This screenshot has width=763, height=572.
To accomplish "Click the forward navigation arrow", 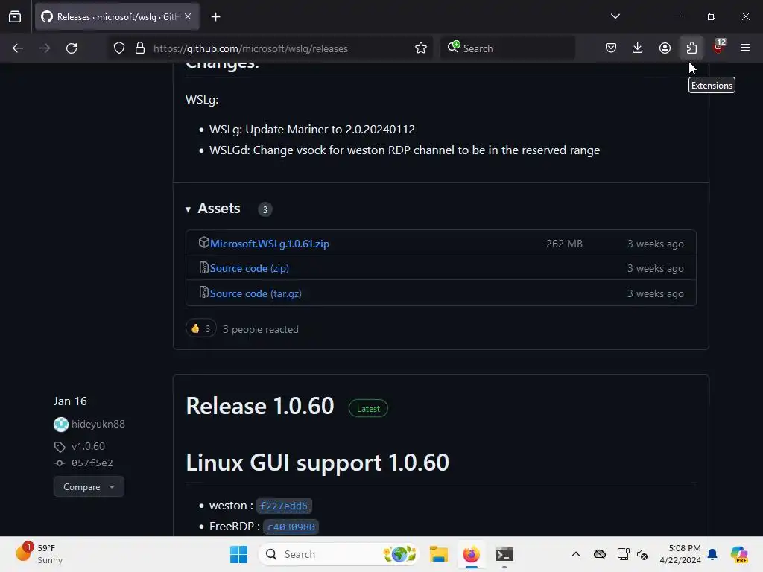I will pos(45,48).
